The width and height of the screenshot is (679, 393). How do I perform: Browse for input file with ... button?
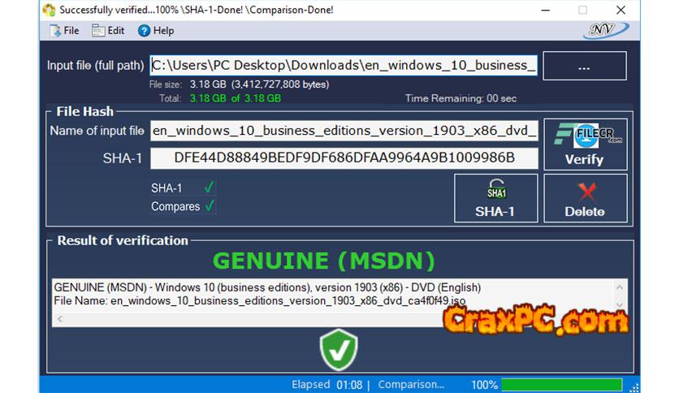coord(585,66)
